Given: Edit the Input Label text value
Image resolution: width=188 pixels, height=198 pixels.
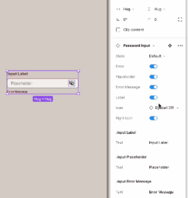Looking at the screenshot, I should point(159,143).
